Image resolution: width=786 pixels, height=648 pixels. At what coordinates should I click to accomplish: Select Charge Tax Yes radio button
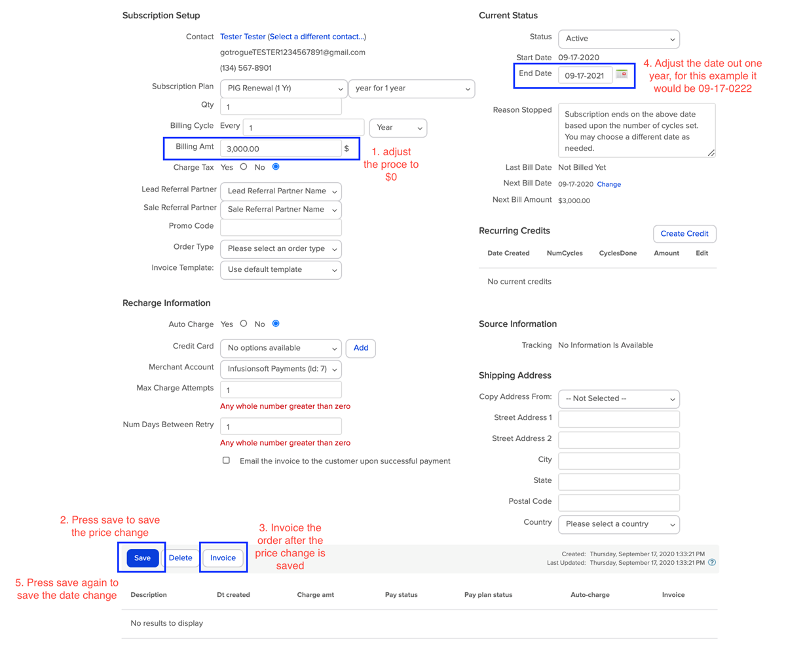point(244,166)
